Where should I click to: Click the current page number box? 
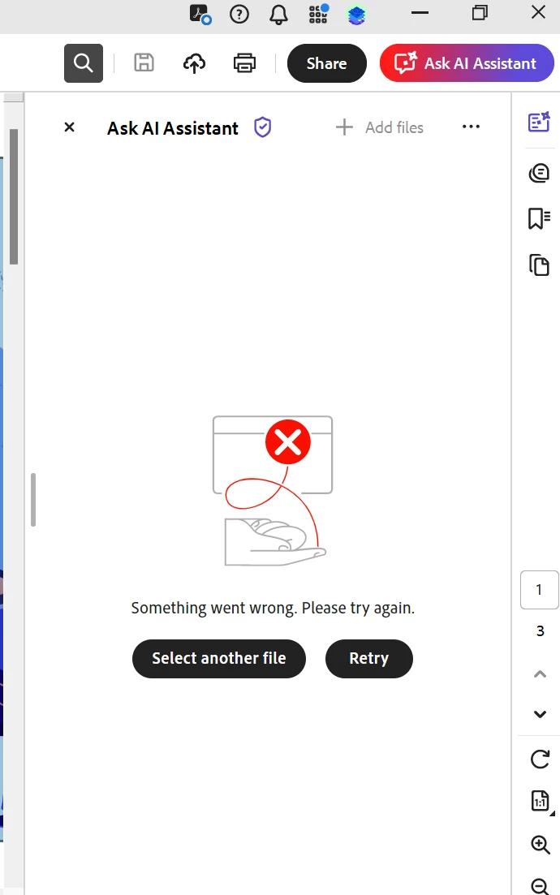[540, 590]
